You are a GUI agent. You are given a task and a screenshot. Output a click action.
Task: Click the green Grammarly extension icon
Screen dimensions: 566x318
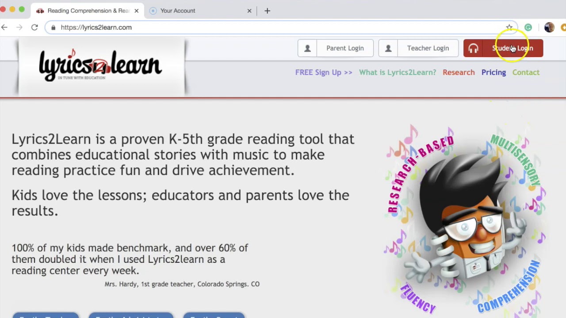point(528,27)
